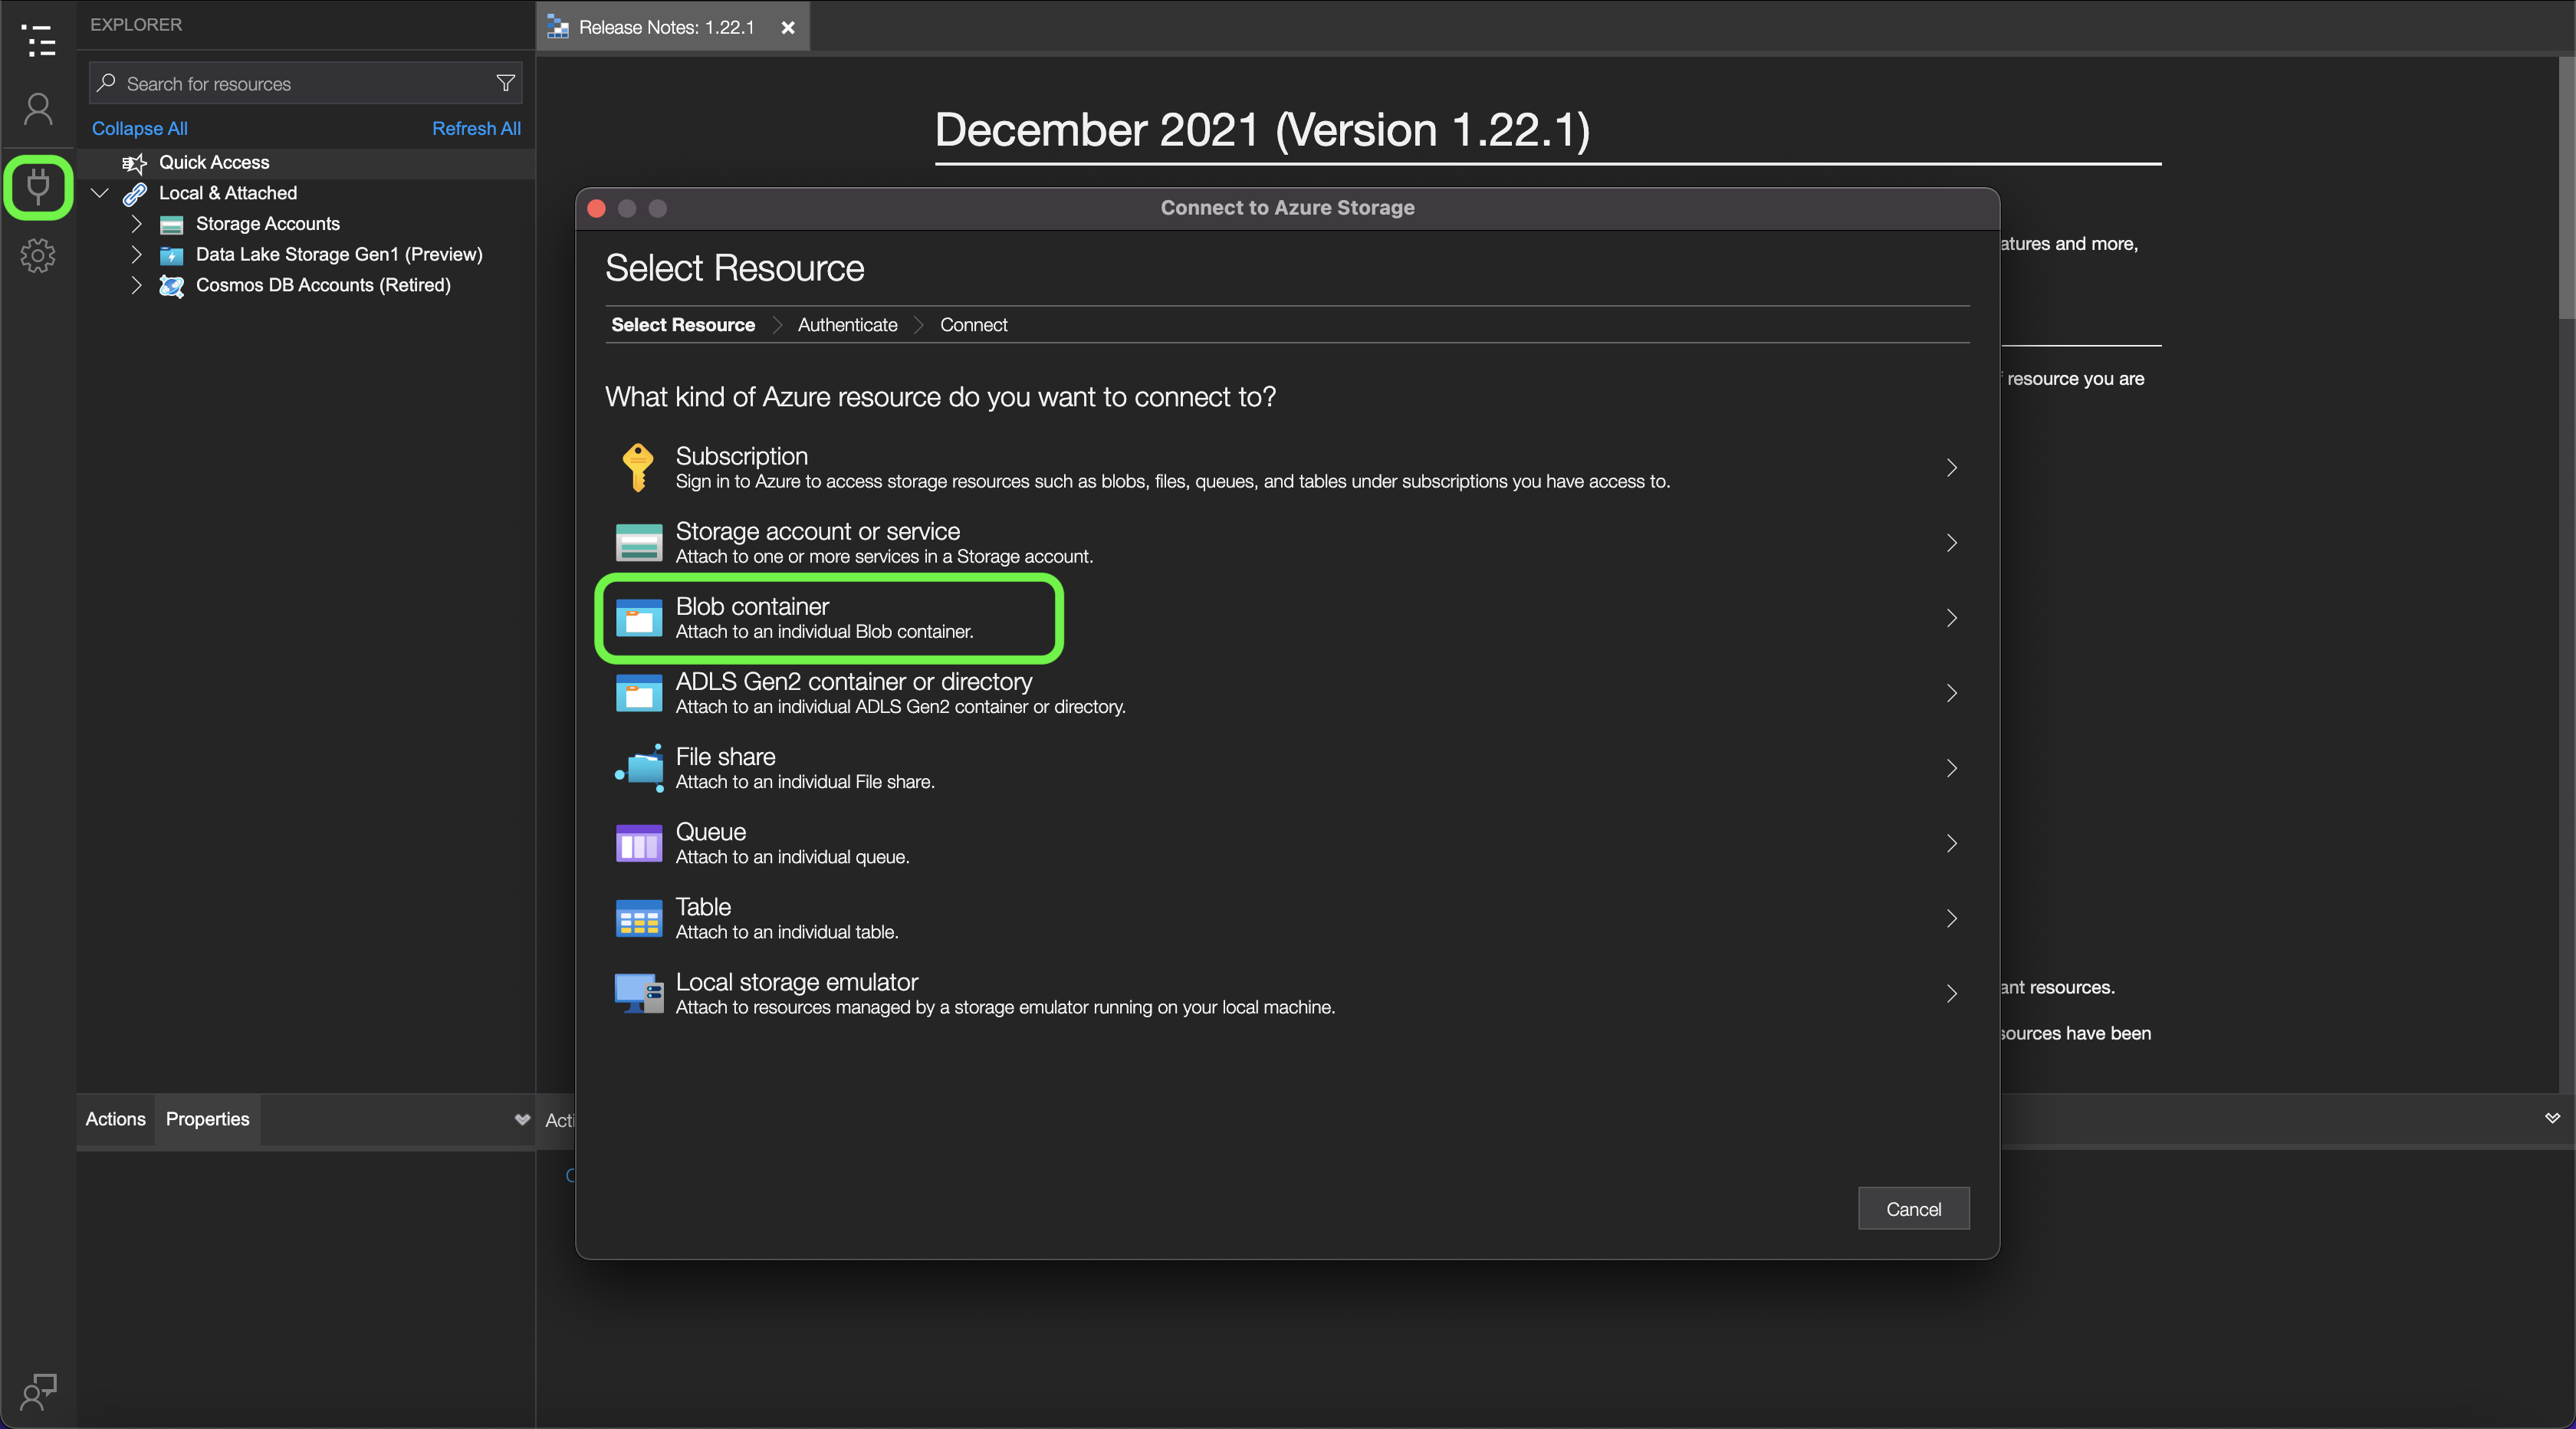Expand Data Lake Storage Gen1 node
Screen dimensions: 2576x1429
(x=137, y=254)
